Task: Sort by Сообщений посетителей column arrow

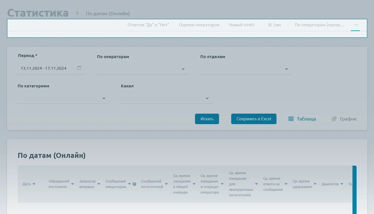Action: coord(166,184)
